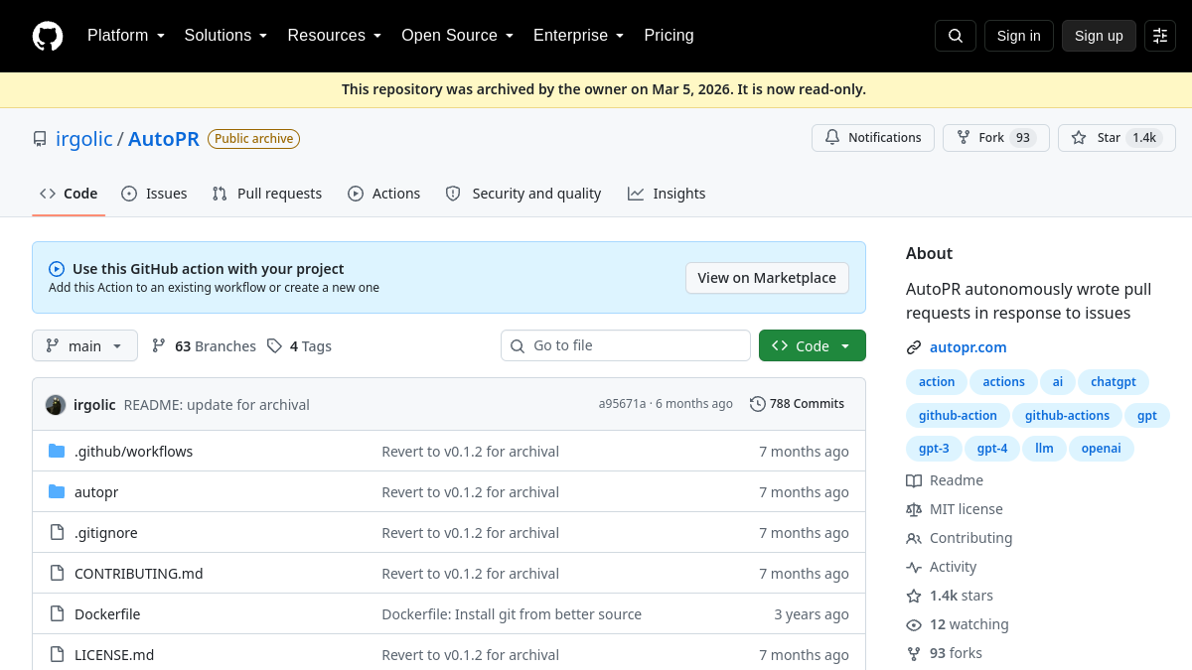Click the Sign up button
Viewport: 1192px width, 670px height.
[x=1099, y=36]
